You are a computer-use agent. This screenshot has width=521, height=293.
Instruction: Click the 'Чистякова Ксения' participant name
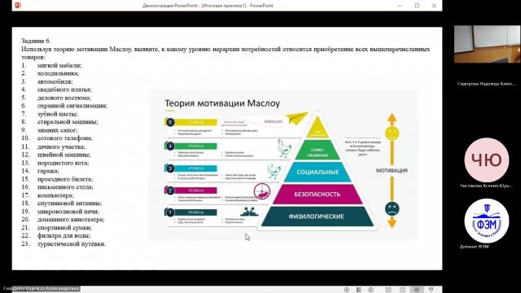click(x=486, y=186)
